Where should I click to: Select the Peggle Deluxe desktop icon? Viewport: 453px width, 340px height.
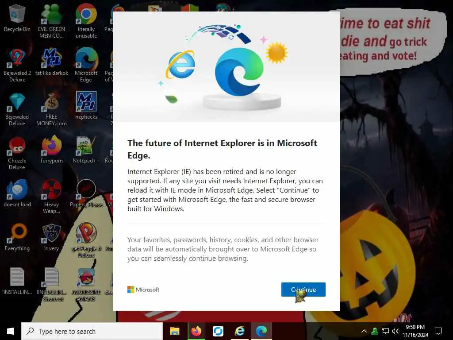click(86, 240)
